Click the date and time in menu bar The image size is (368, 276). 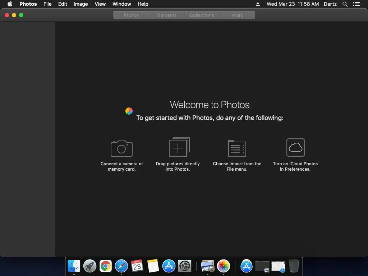pyautogui.click(x=293, y=4)
